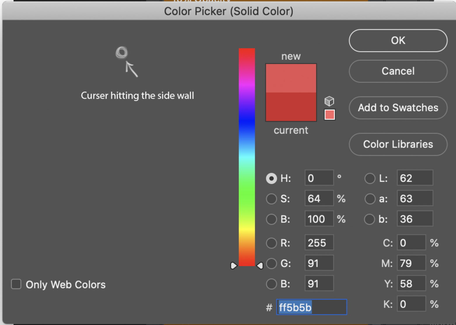
Task: Click the left hue slider arrow
Action: [234, 265]
